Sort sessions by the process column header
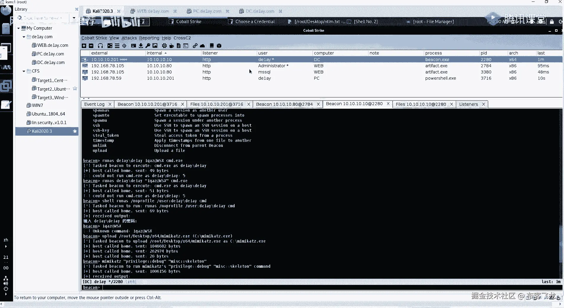The height and width of the screenshot is (308, 564). pyautogui.click(x=451, y=53)
